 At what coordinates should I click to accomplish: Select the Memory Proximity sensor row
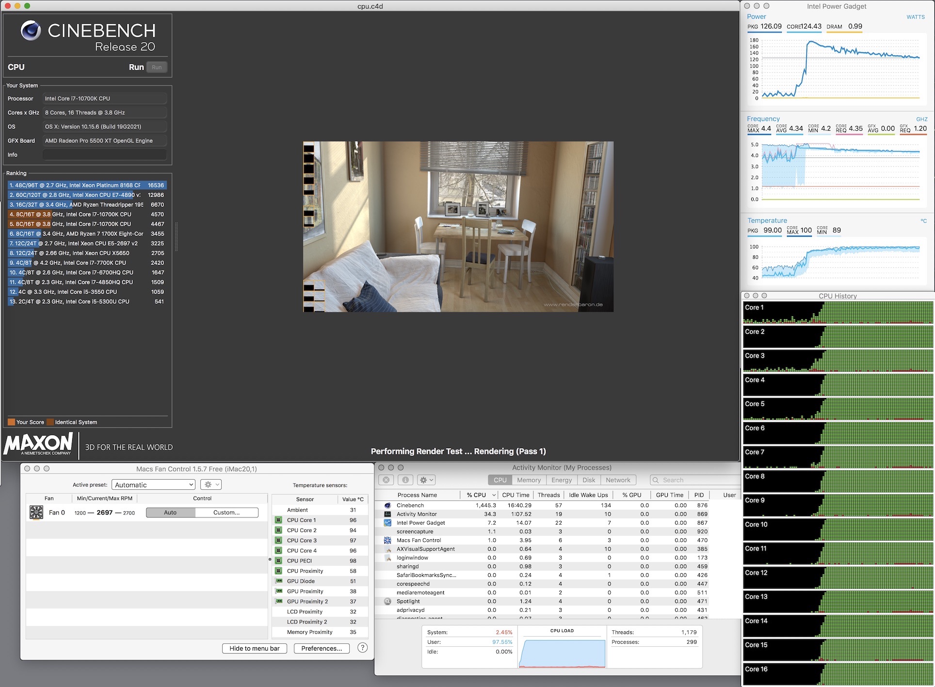click(320, 632)
